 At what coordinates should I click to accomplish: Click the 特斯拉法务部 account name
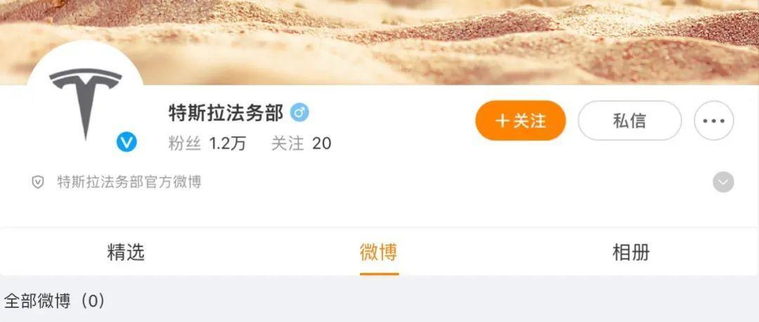tap(226, 113)
